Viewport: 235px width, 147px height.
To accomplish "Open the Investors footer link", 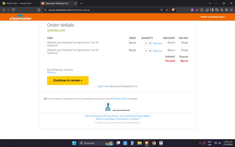I will click(x=134, y=119).
